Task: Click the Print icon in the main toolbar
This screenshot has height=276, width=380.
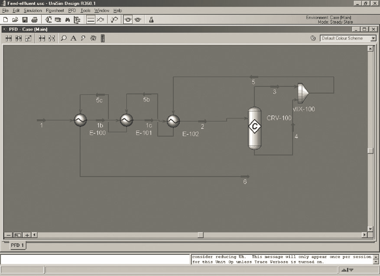Action: (x=34, y=19)
